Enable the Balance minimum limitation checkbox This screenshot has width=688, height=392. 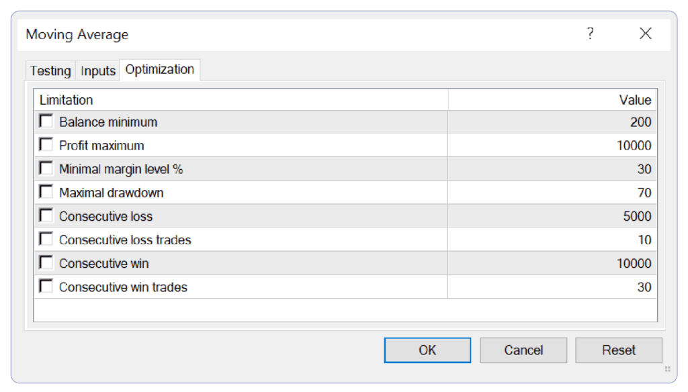[46, 121]
